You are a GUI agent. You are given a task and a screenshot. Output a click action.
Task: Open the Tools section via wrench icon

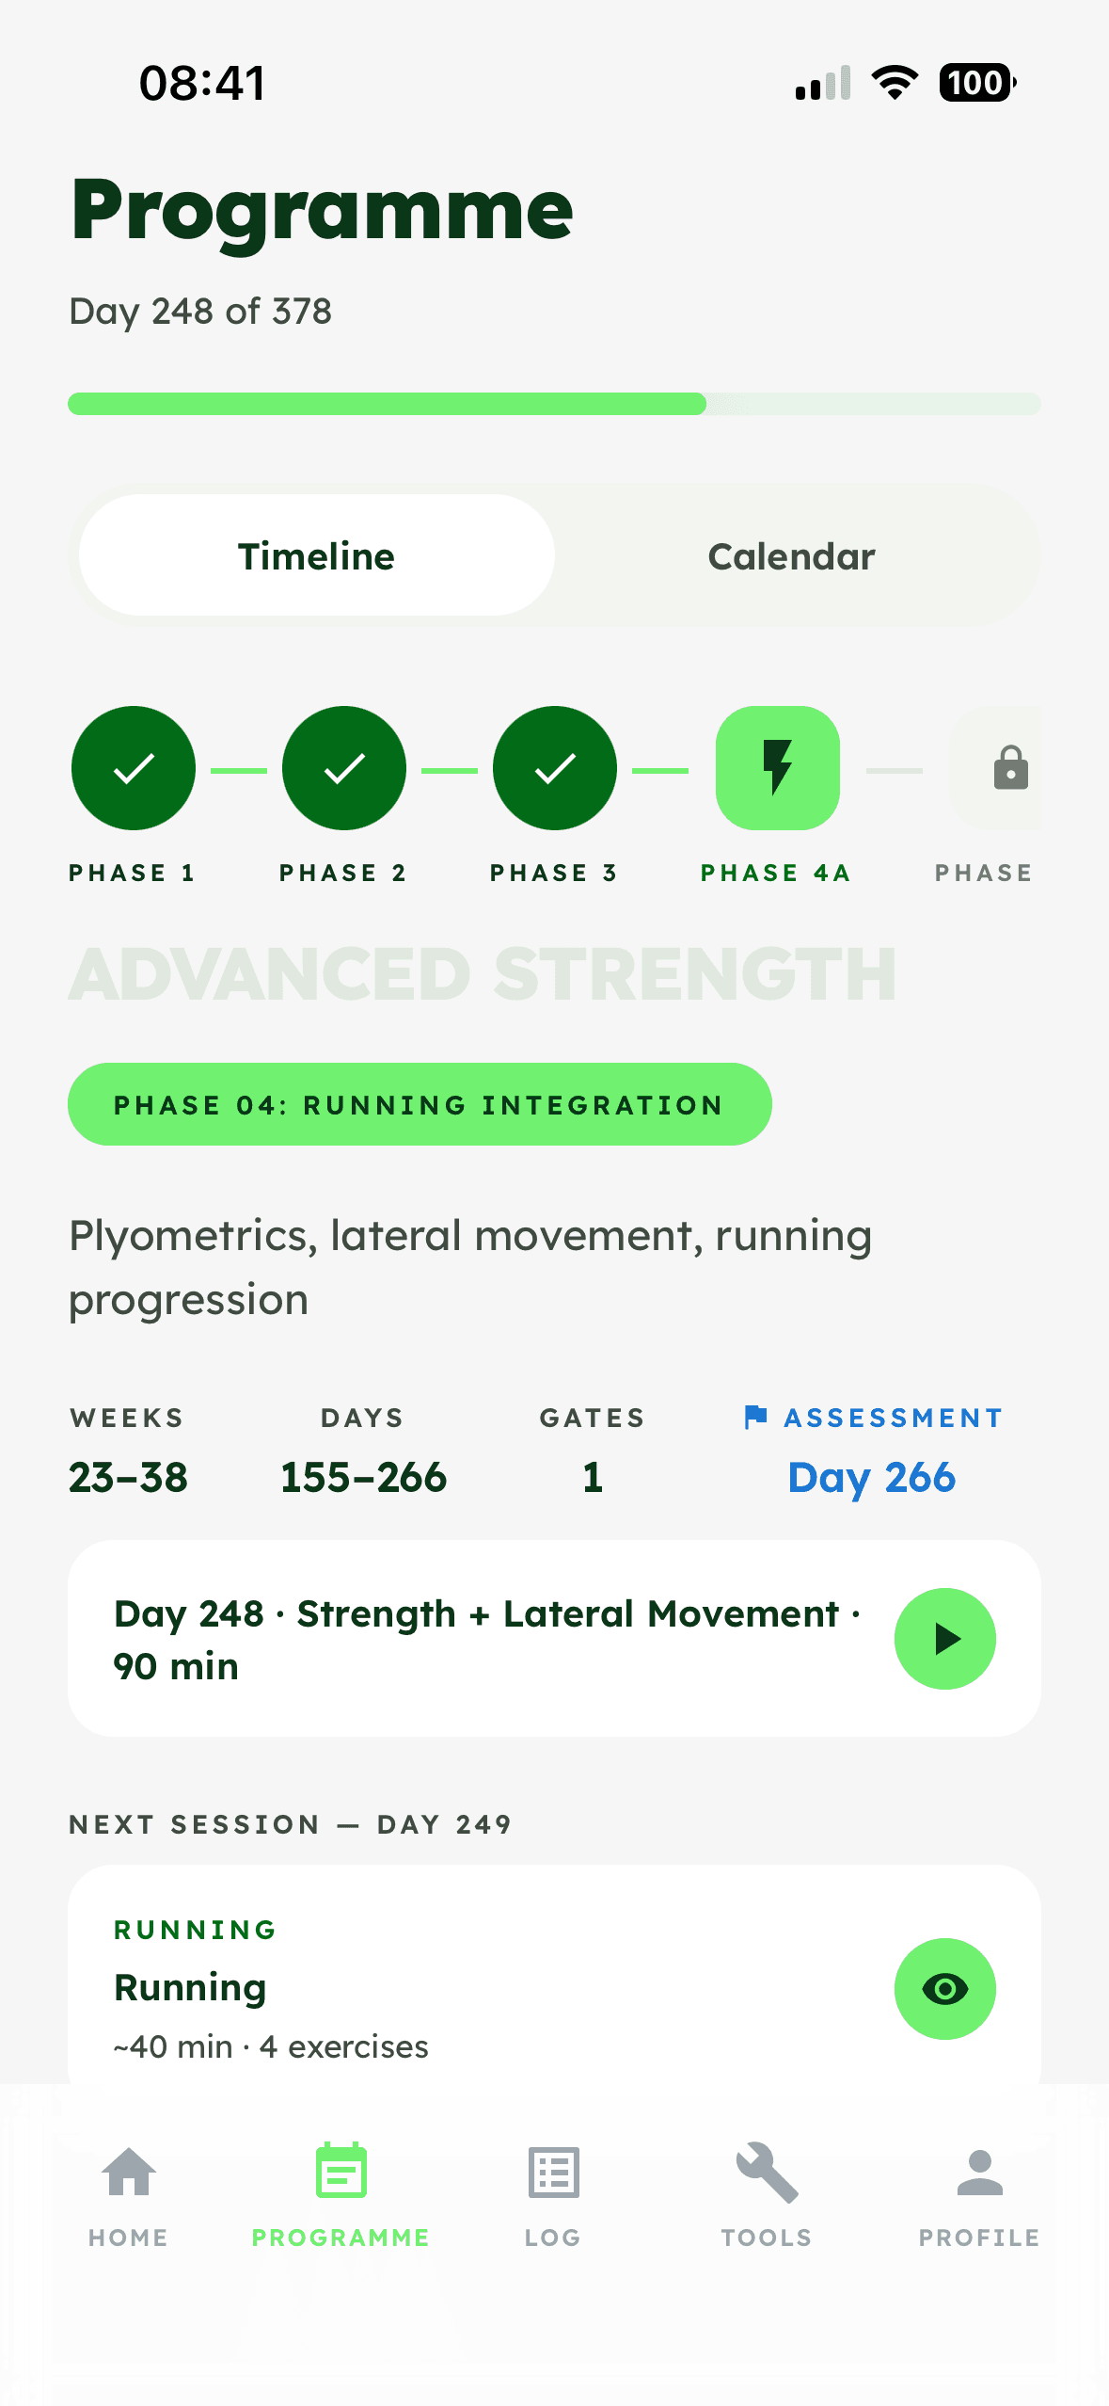point(765,2174)
